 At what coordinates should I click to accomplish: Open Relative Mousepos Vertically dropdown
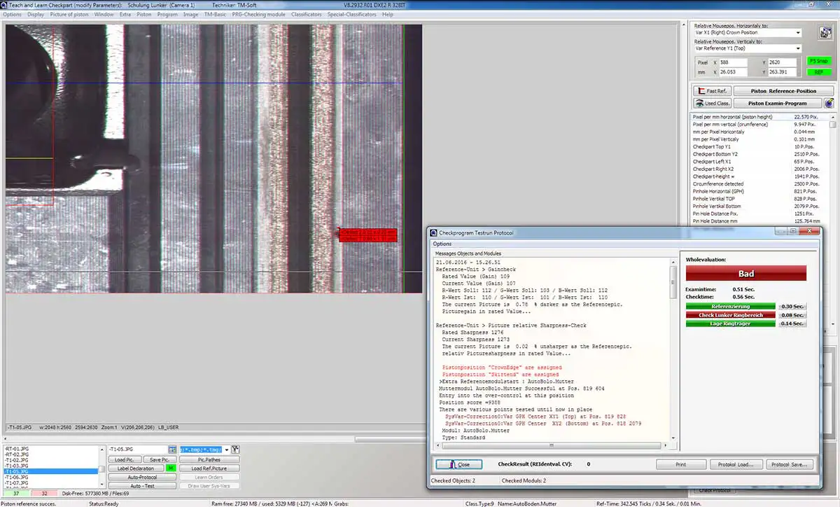797,48
